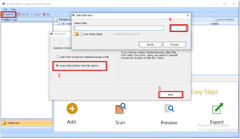
Task: Click the Export toolbar item
Action: point(36,14)
